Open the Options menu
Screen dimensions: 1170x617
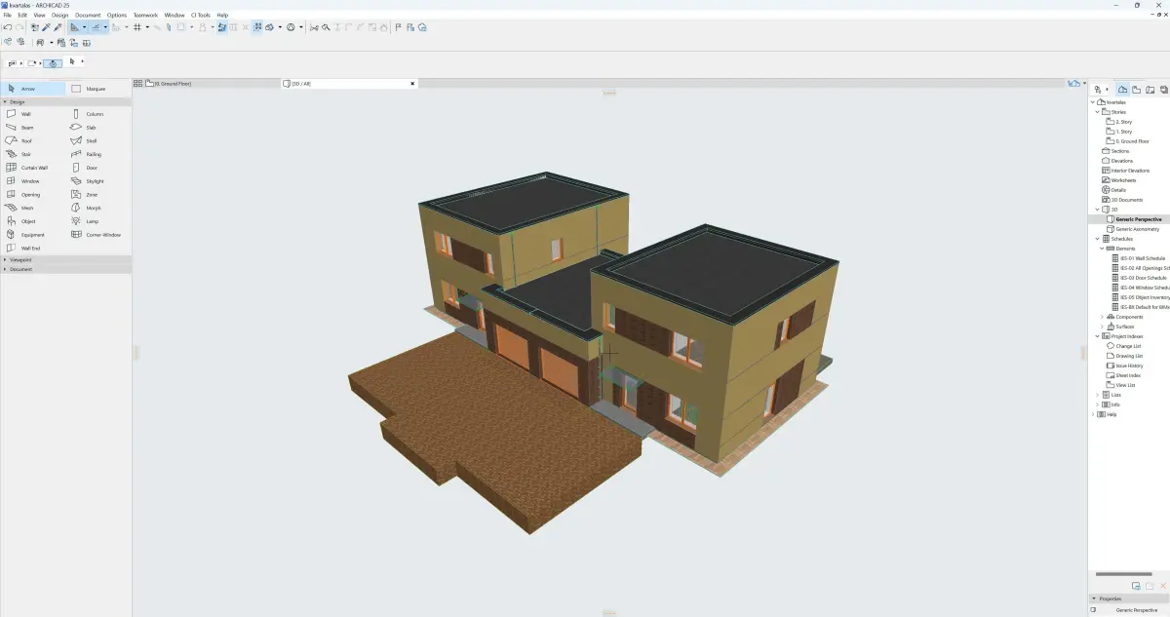117,16
